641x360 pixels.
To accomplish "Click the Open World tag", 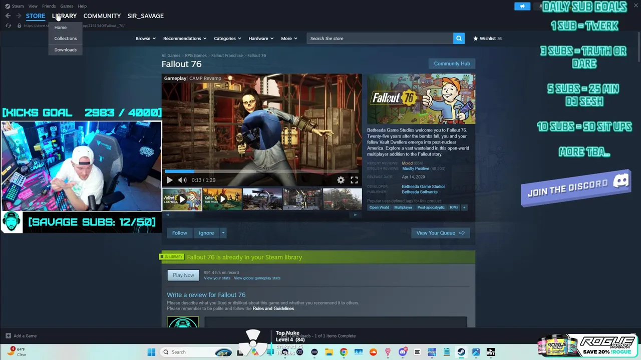I will point(379,207).
